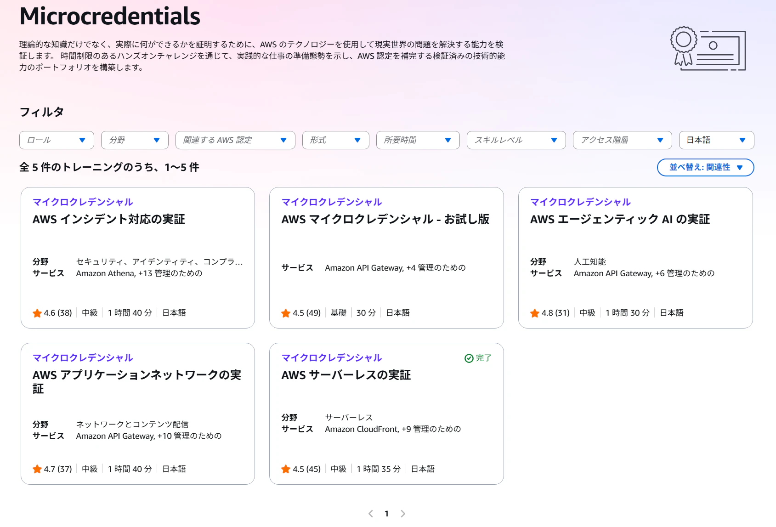Click Amazon Athena, +13 管理のための services text
The image size is (776, 527).
point(139,273)
